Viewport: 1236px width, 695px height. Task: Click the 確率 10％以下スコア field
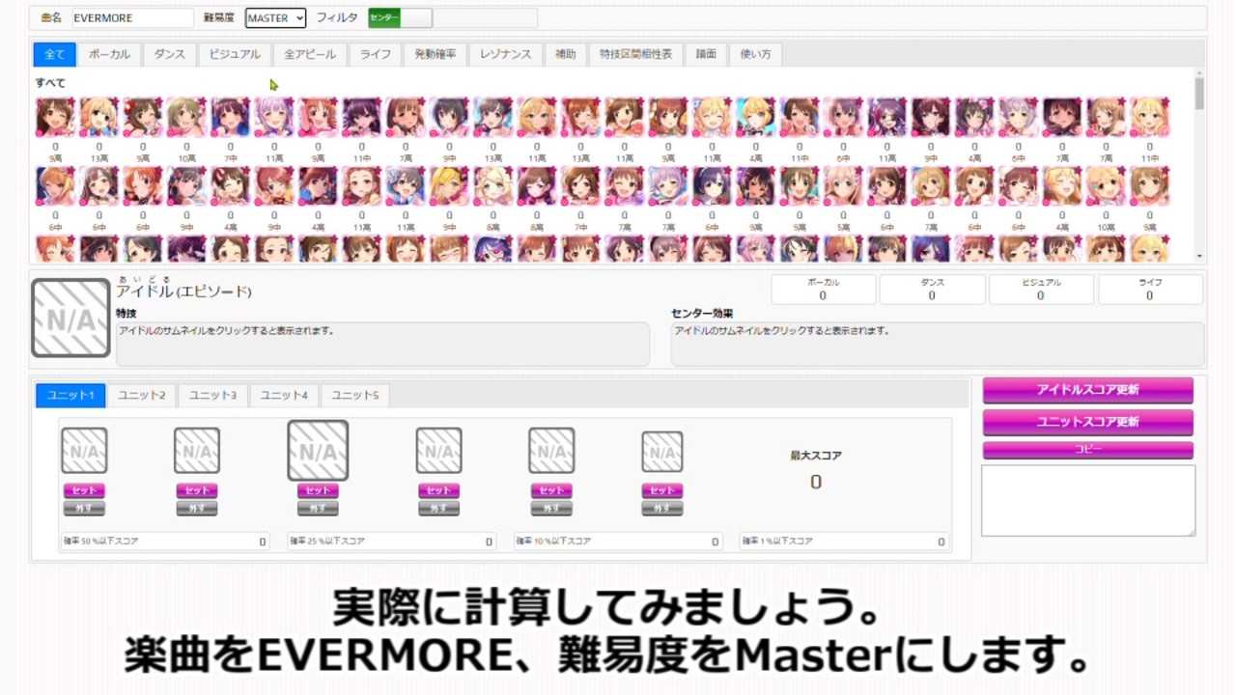[618, 542]
